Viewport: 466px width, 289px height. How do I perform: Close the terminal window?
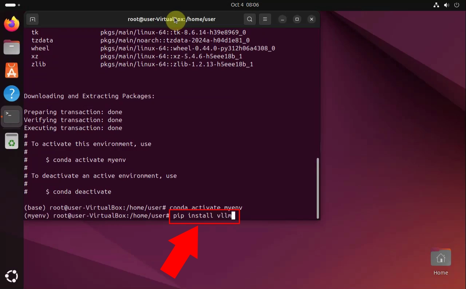tap(312, 19)
